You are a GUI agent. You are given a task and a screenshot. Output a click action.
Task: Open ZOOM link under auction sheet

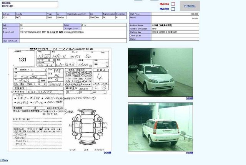click(x=108, y=153)
